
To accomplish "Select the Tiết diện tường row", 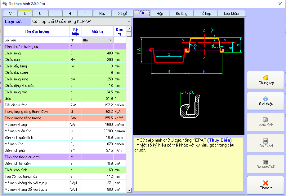I will 65,105.
